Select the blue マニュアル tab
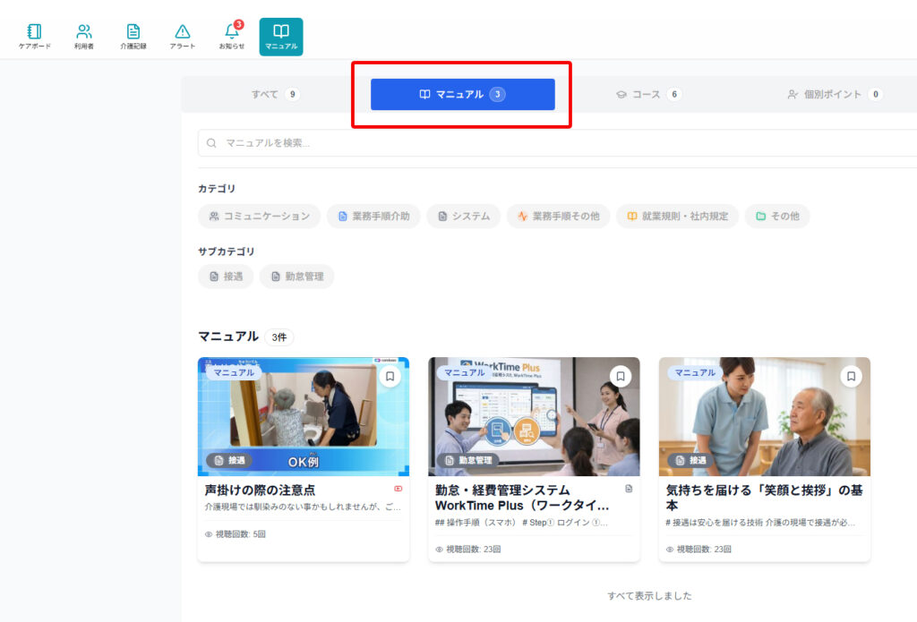The image size is (917, 622). click(x=462, y=94)
